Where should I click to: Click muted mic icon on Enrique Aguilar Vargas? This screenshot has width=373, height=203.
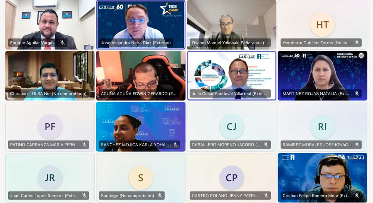62,43
